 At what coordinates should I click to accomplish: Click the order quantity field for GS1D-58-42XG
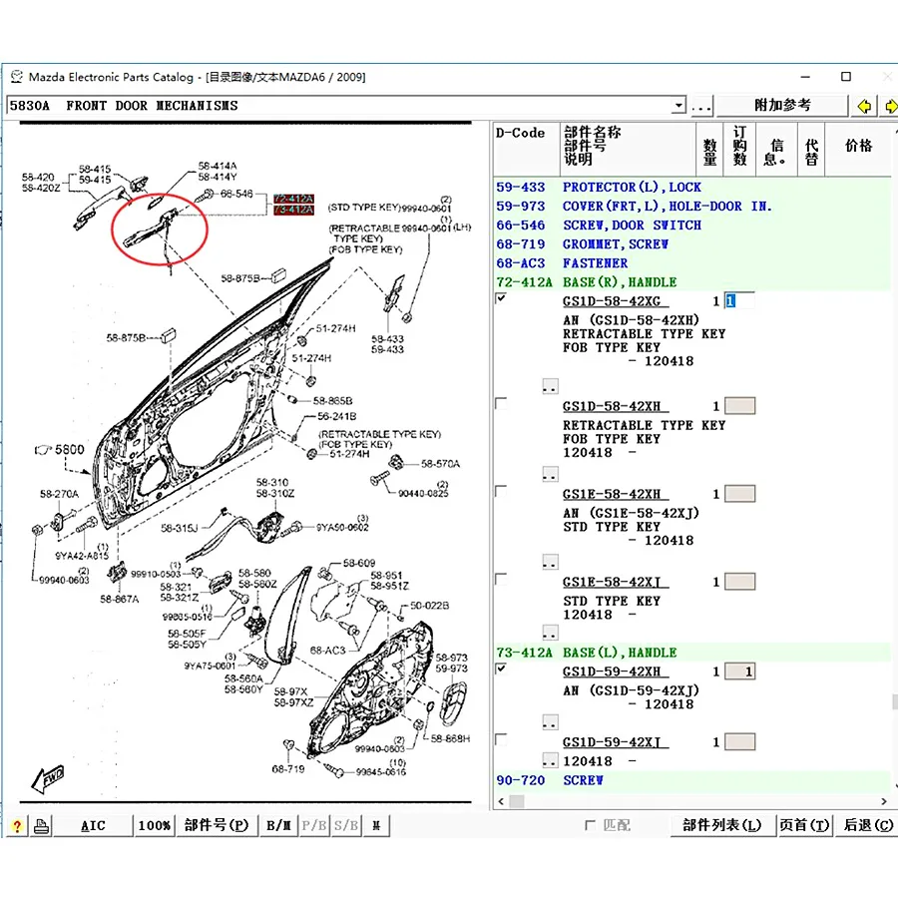(x=739, y=300)
